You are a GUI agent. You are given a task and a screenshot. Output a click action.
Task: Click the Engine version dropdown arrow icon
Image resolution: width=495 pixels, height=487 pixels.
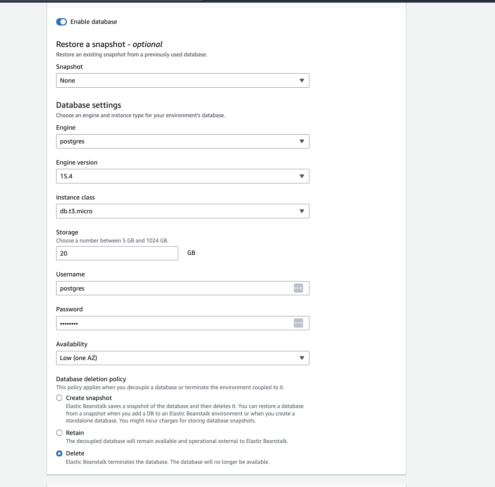coord(302,176)
